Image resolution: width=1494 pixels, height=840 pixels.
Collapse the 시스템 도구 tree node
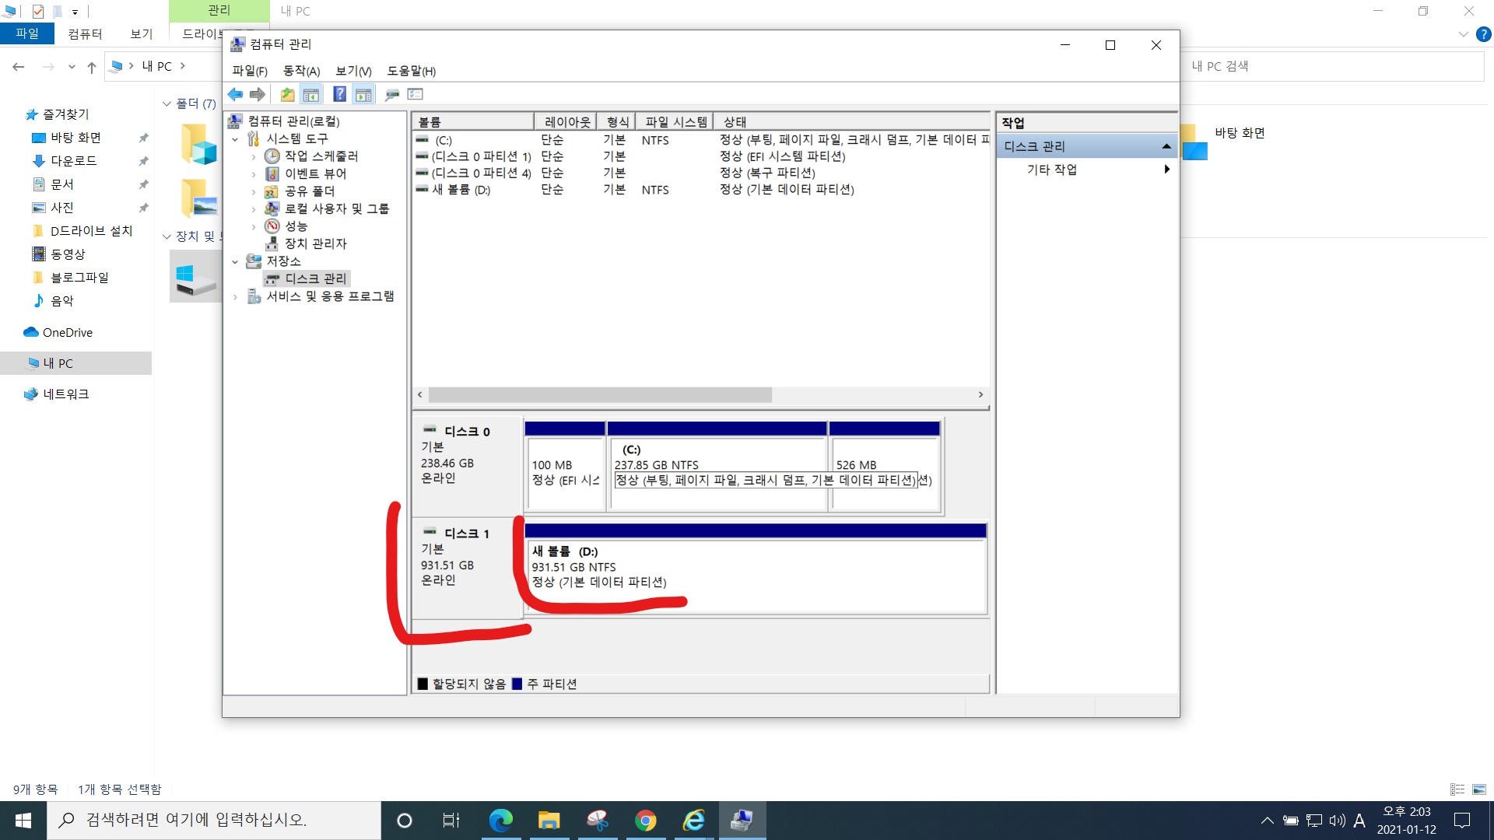[236, 139]
